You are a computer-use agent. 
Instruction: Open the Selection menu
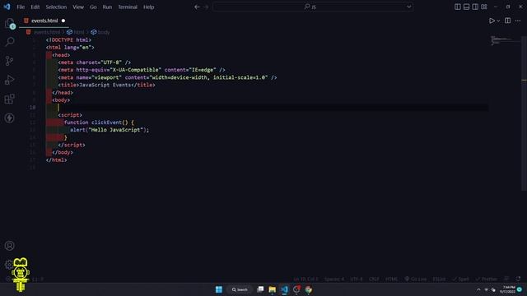(56, 7)
